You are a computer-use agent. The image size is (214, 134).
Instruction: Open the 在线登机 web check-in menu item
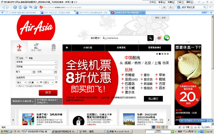pos(121,47)
